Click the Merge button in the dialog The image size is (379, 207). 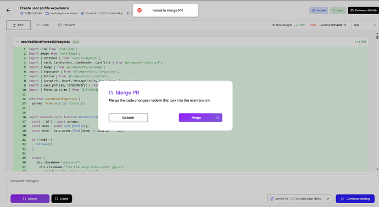196,118
